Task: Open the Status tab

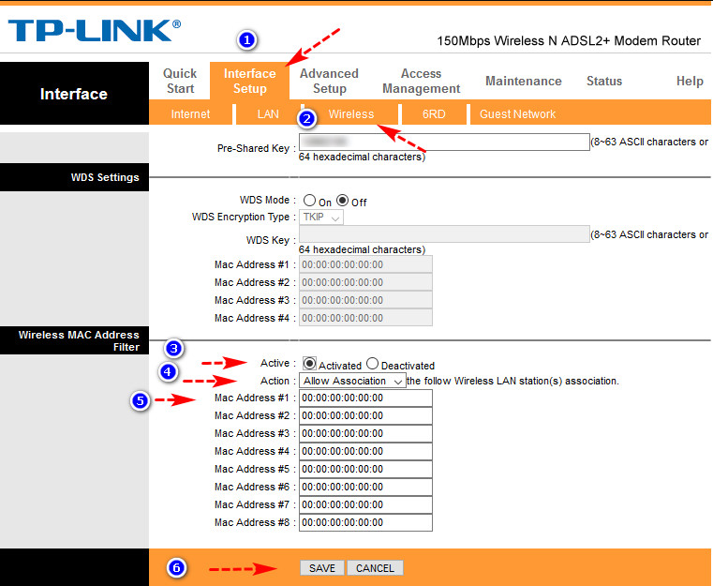Action: pyautogui.click(x=604, y=81)
